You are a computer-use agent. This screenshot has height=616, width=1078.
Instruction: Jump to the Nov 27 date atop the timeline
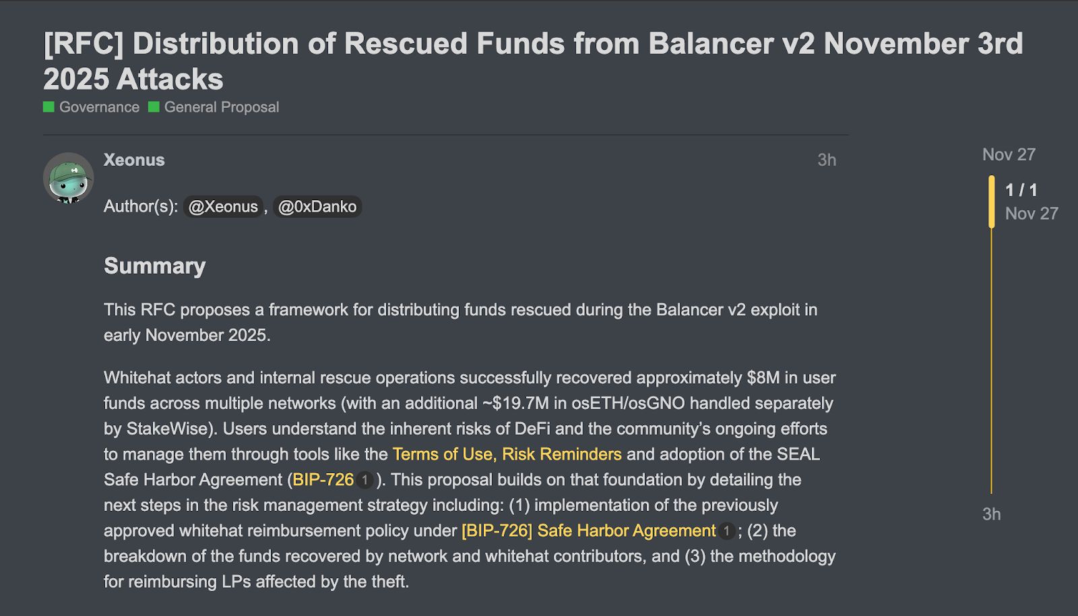pyautogui.click(x=1009, y=154)
